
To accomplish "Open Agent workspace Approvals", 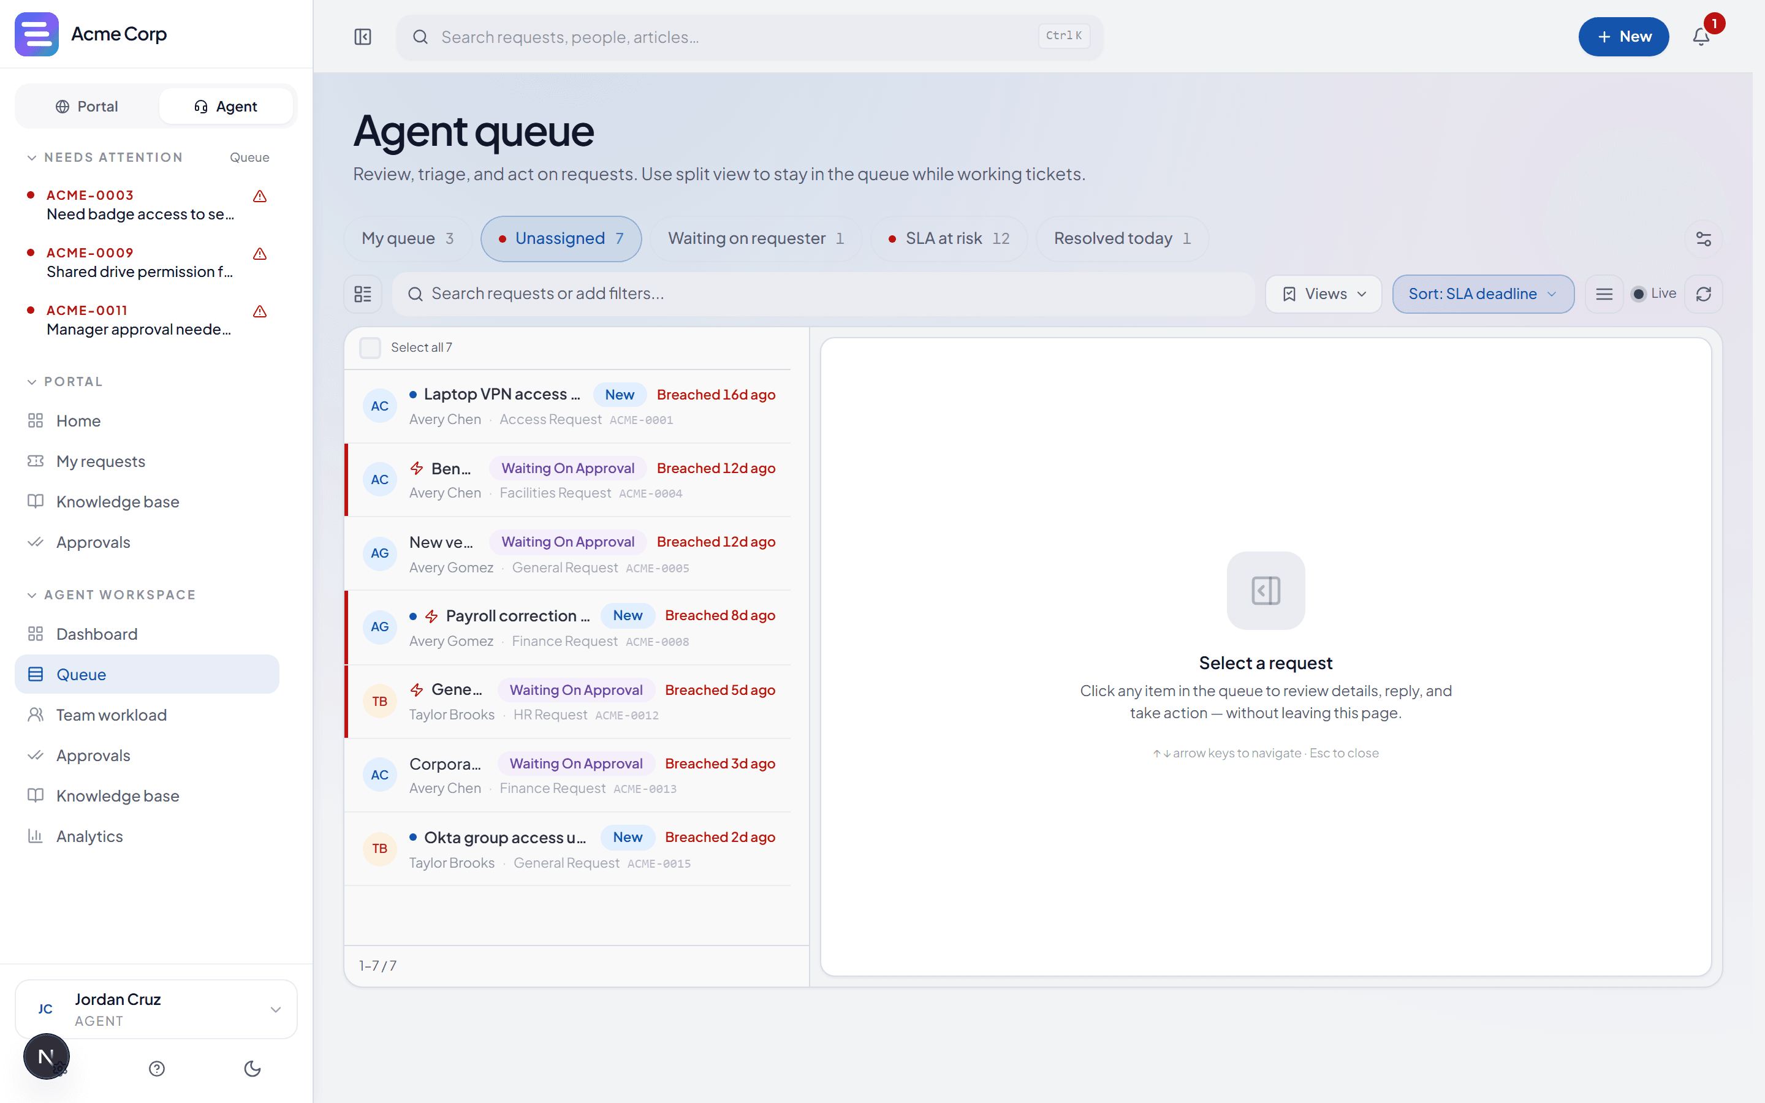I will [x=146, y=755].
